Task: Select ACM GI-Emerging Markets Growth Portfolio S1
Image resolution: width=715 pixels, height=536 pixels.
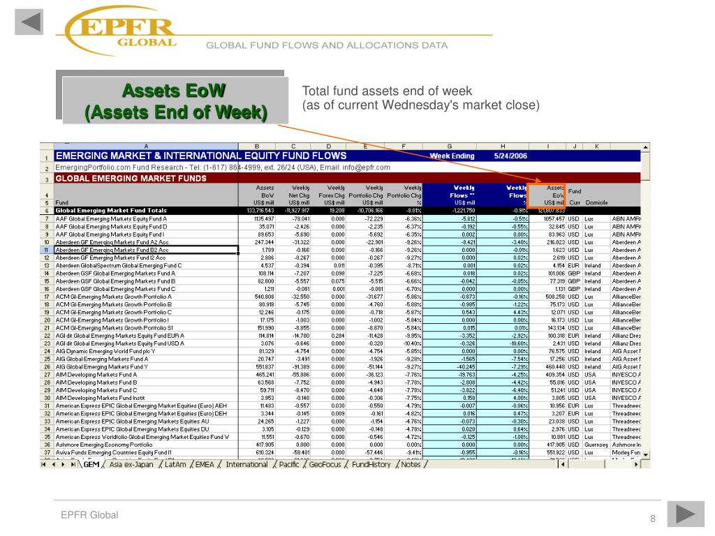Action: [114, 328]
